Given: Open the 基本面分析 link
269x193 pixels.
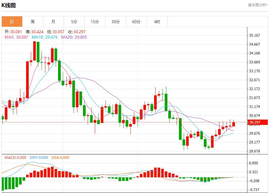Looking at the screenshot, I should click(x=257, y=5).
